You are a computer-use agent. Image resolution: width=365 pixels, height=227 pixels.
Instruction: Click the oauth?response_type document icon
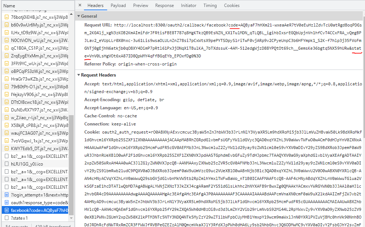(x=7, y=202)
